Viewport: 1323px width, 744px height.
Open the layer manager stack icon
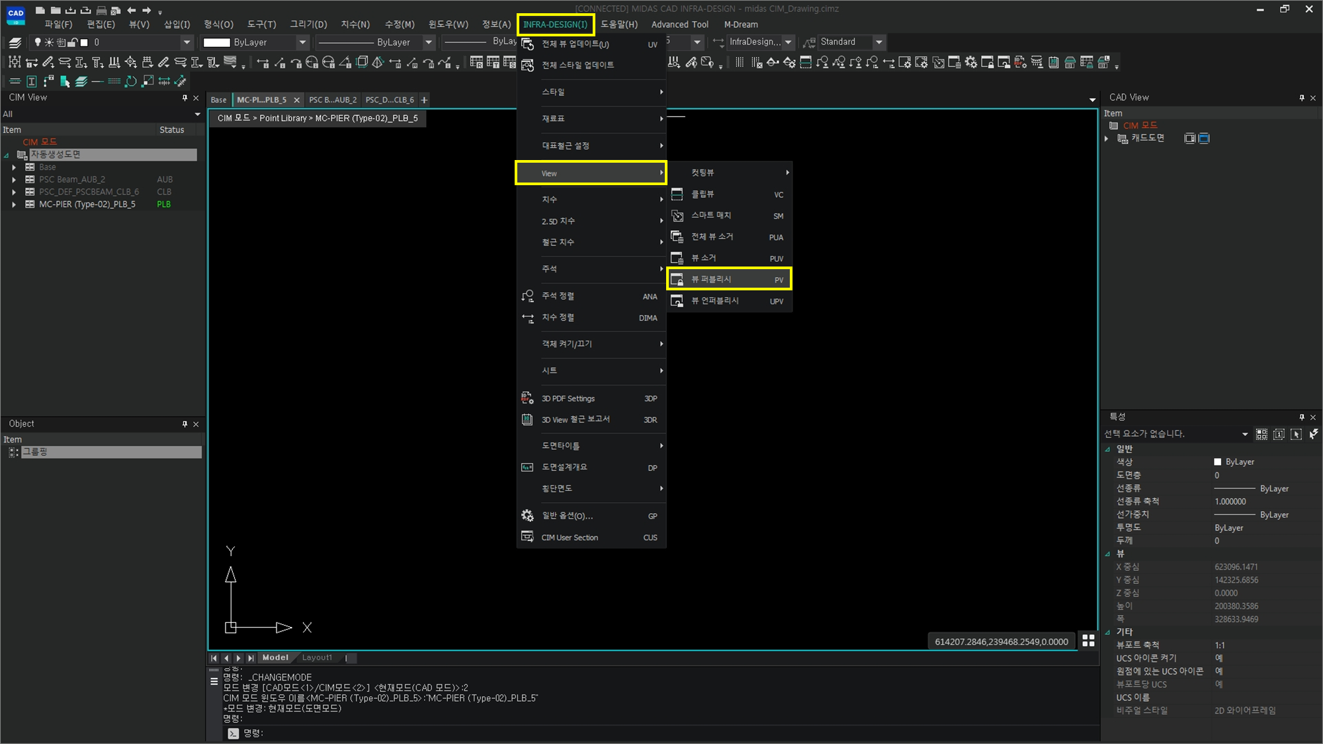tap(15, 42)
